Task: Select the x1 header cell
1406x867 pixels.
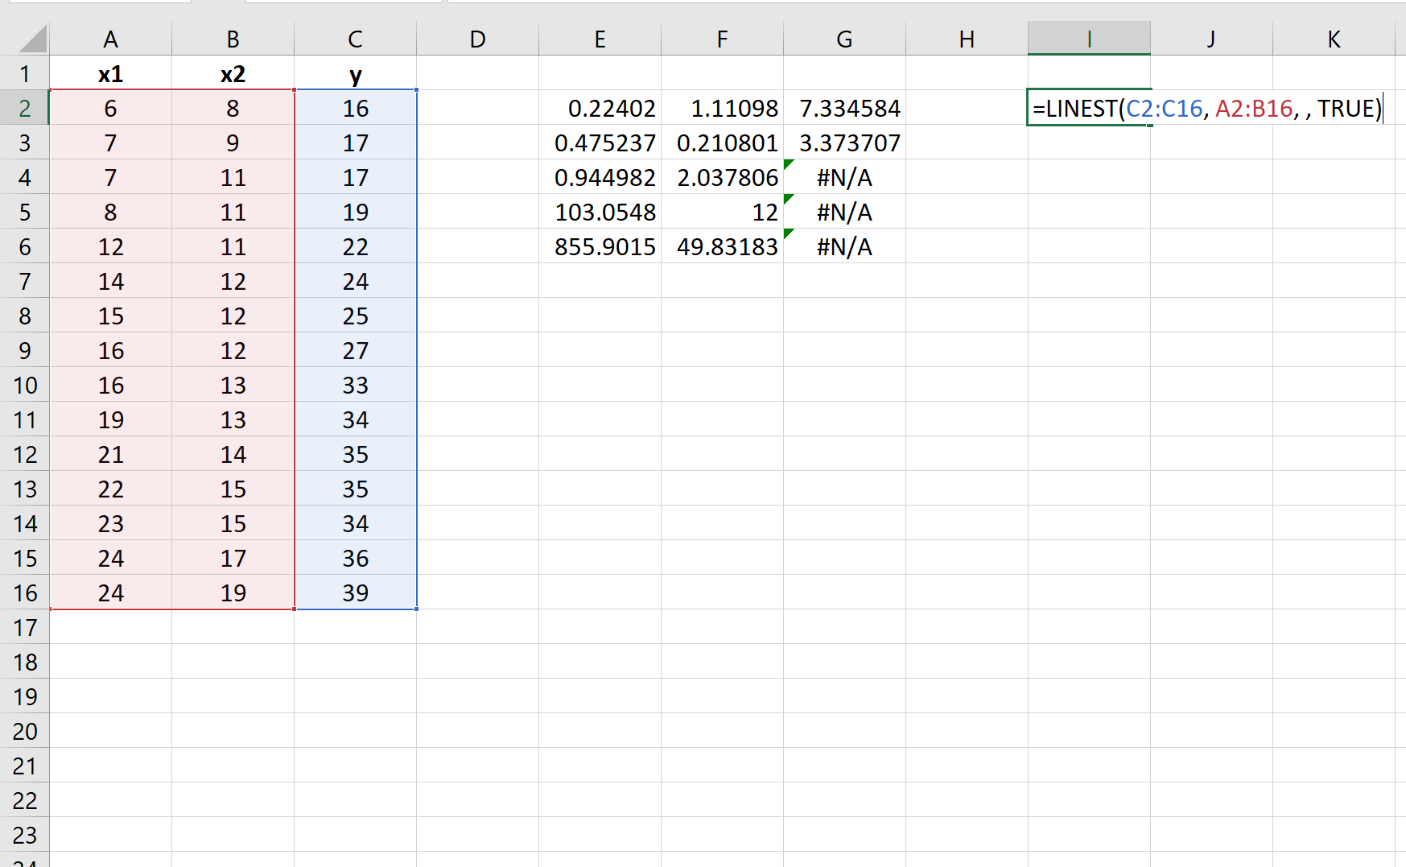Action: (x=111, y=74)
